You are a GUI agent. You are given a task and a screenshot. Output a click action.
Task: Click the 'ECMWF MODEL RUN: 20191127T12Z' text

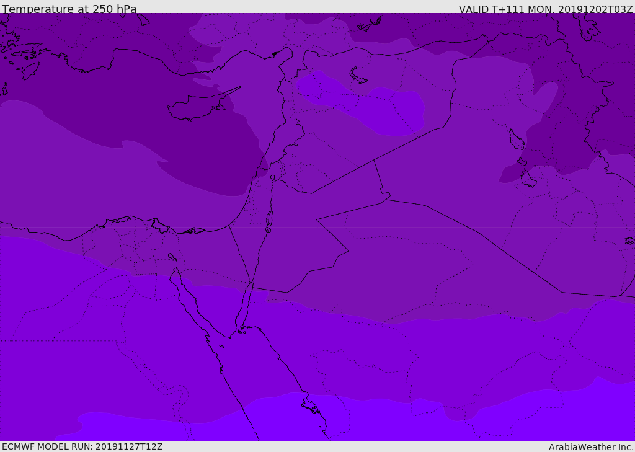click(82, 446)
